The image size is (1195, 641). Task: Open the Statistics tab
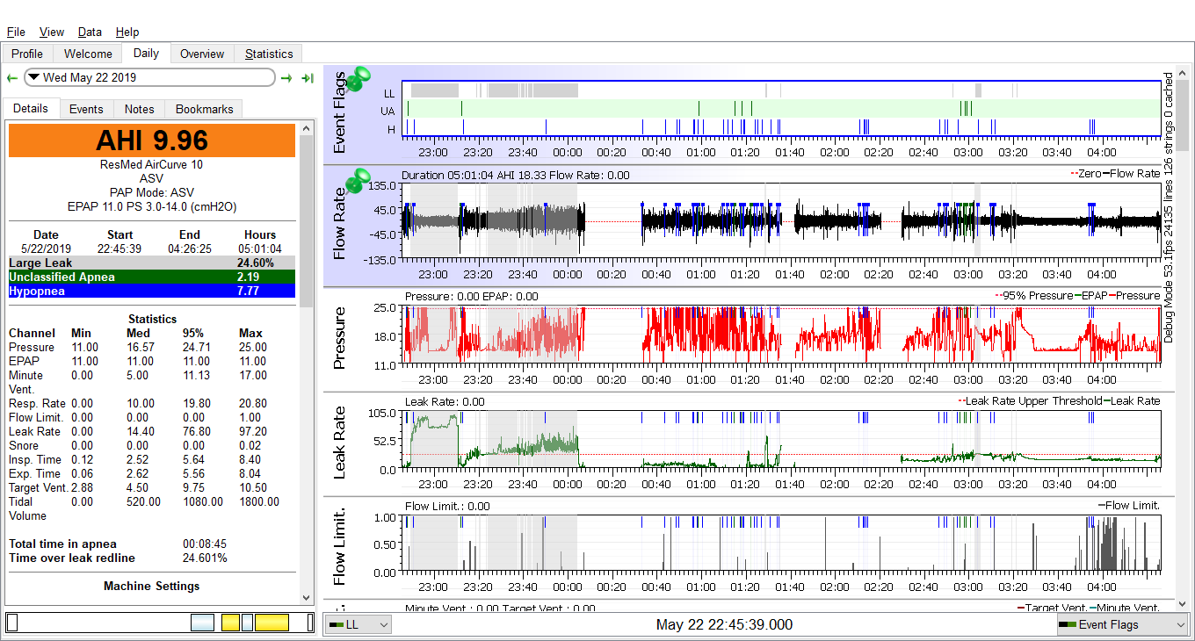pos(269,54)
